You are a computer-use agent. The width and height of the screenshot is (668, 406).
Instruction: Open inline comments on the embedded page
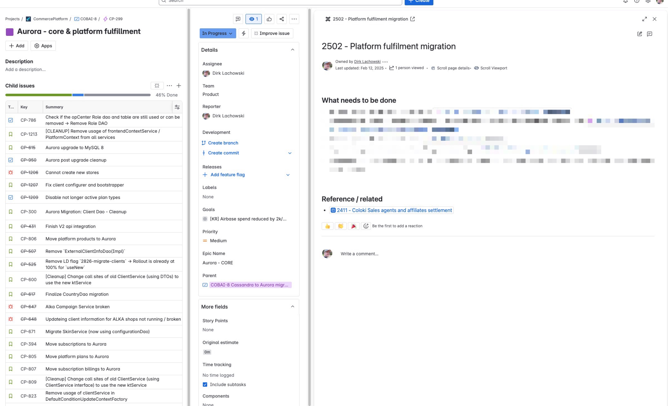tap(650, 34)
